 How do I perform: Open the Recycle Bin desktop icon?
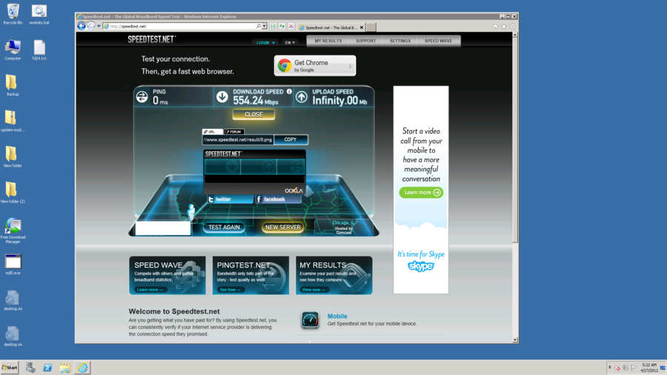coord(13,13)
